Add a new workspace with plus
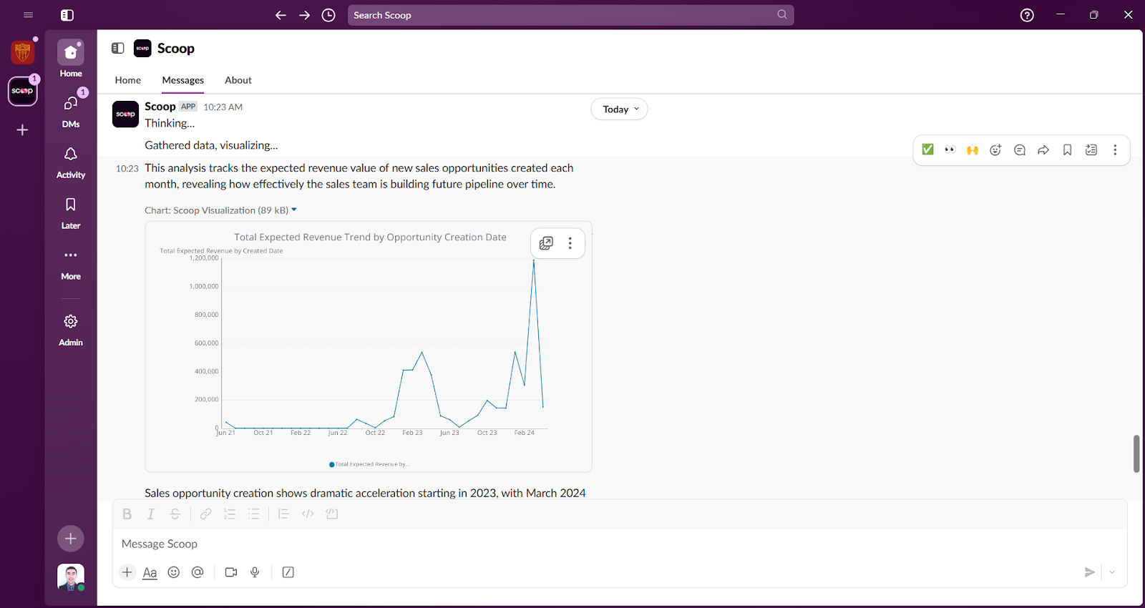The image size is (1145, 608). pyautogui.click(x=23, y=130)
